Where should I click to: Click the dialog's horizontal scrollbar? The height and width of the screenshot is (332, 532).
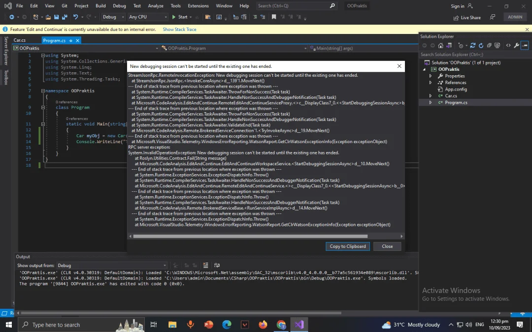point(250,236)
